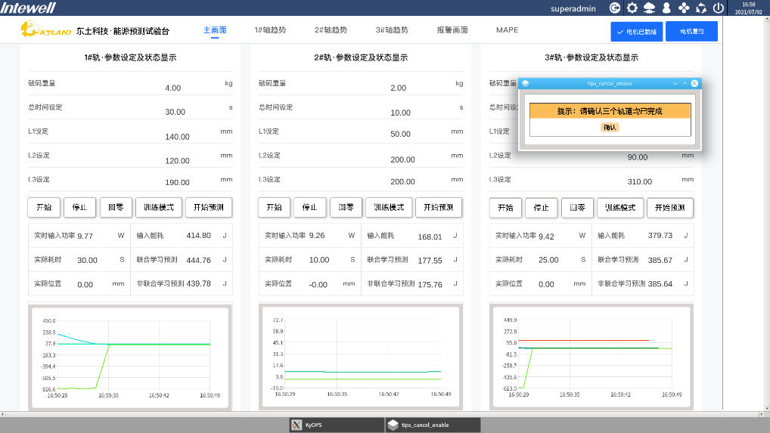The height and width of the screenshot is (433, 770).
Task: Click 开始预测 button for track 1#
Action: 209,208
